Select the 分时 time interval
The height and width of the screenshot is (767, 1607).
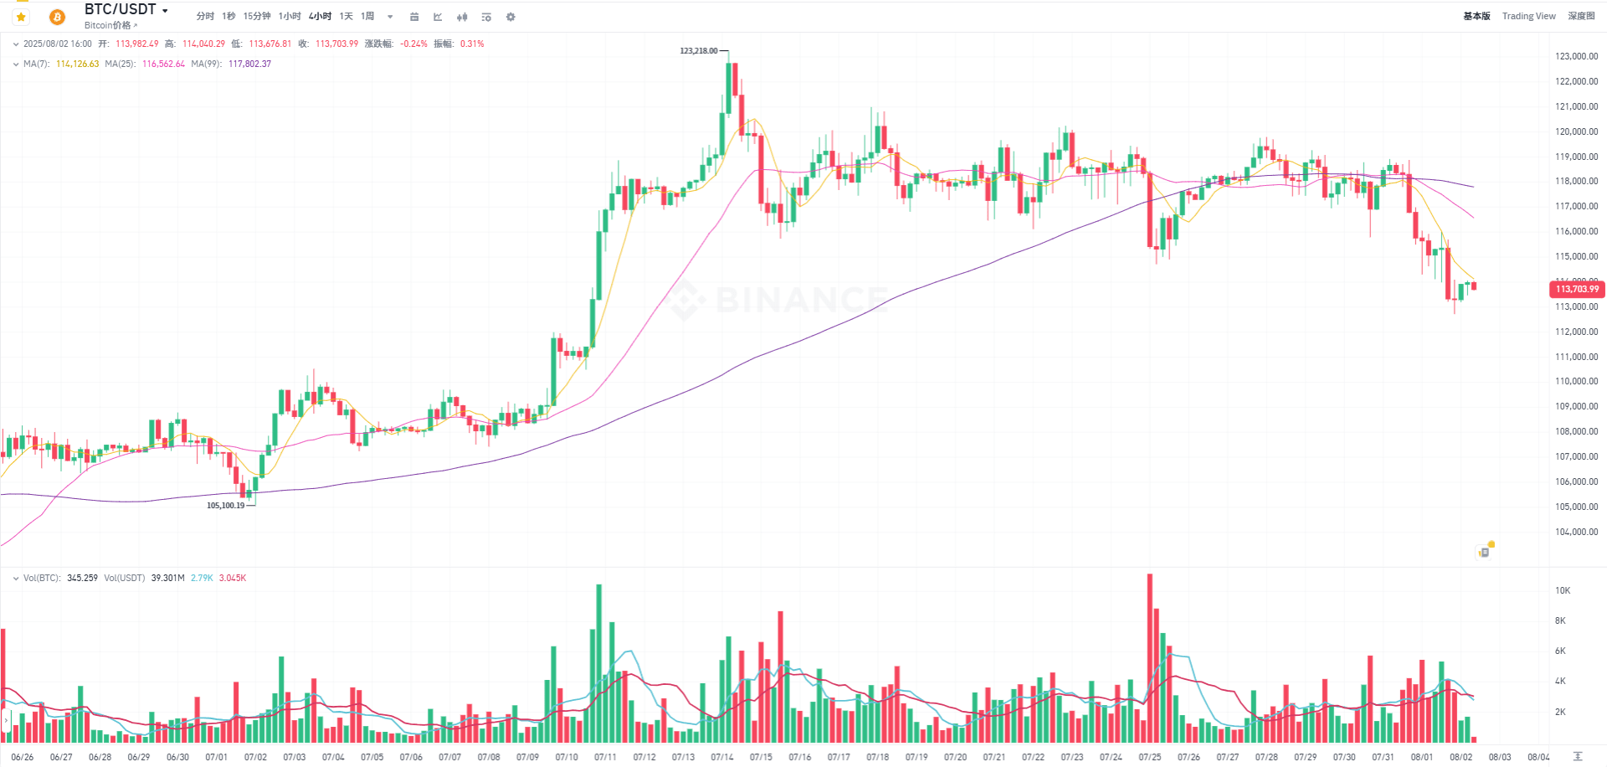tap(205, 17)
